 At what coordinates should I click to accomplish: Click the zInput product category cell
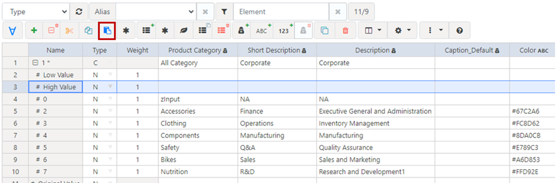198,99
